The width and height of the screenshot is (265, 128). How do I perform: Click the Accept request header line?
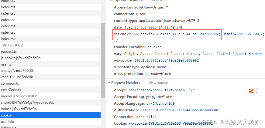[154, 90]
